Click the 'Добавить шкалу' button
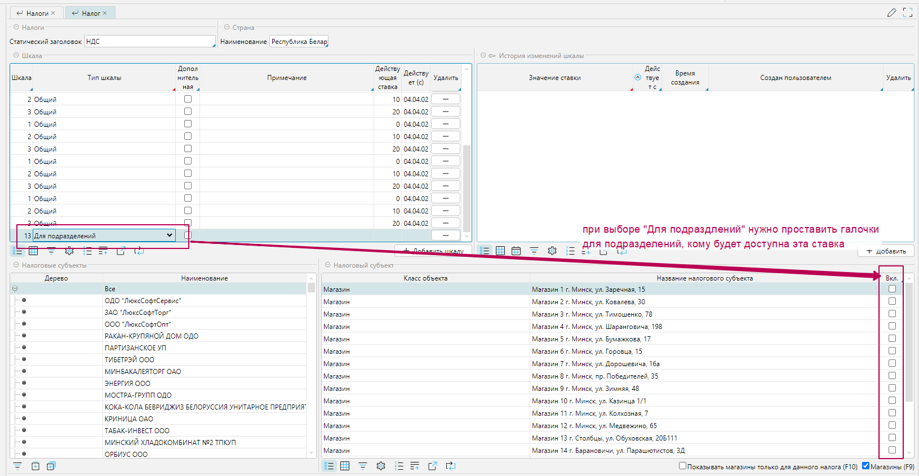This screenshot has height=476, width=919. pyautogui.click(x=433, y=251)
